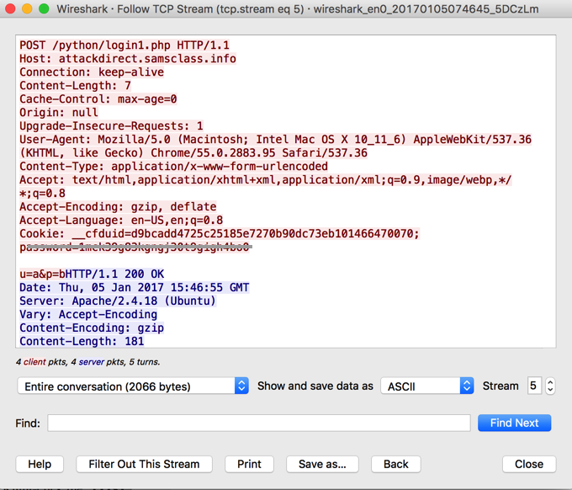Print the stream contents

tap(249, 464)
